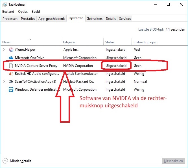
Task: Click Ingeschakeld status of Realtek HD Audio
Action: pyautogui.click(x=115, y=74)
